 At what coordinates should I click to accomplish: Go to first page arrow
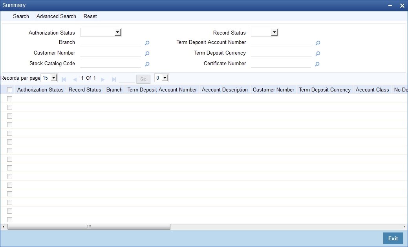64,79
